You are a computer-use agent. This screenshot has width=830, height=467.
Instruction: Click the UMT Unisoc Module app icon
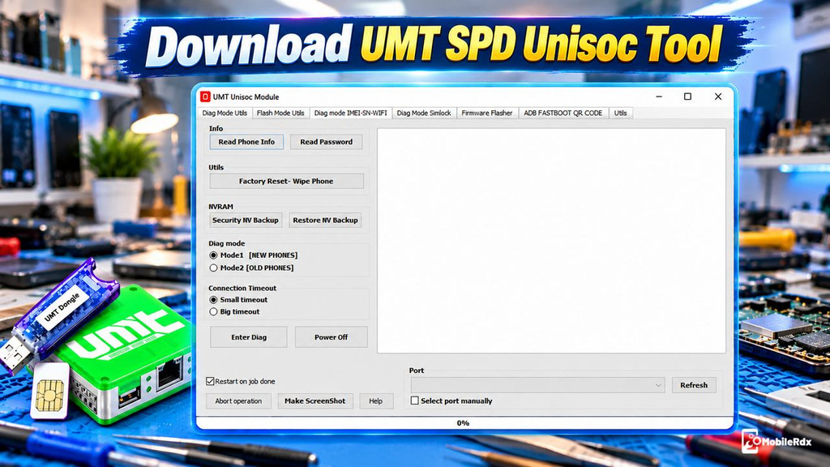pyautogui.click(x=205, y=96)
